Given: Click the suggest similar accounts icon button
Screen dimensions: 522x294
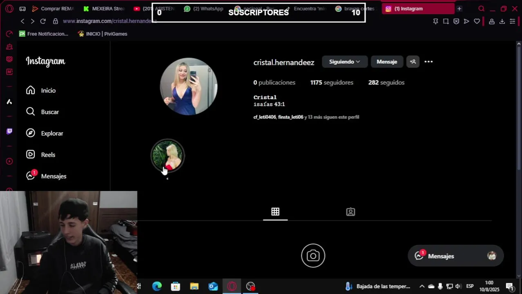Looking at the screenshot, I should (413, 62).
